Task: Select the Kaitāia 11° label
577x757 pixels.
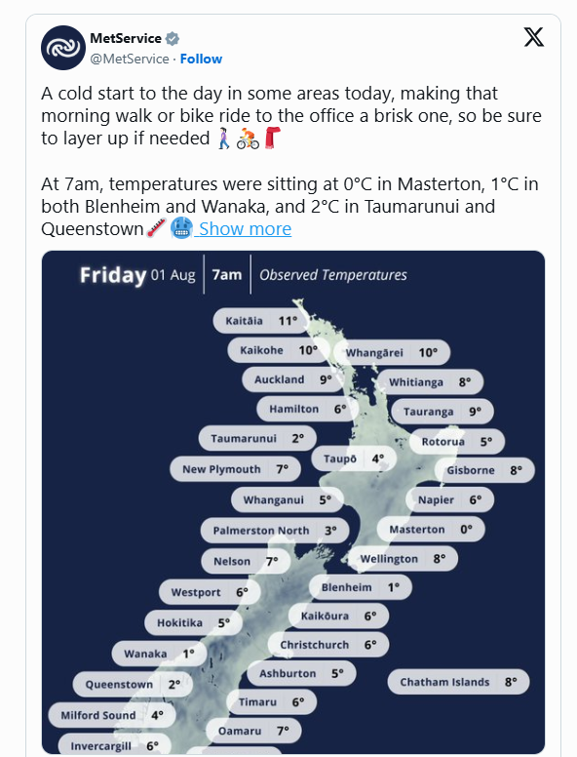Action: click(261, 321)
